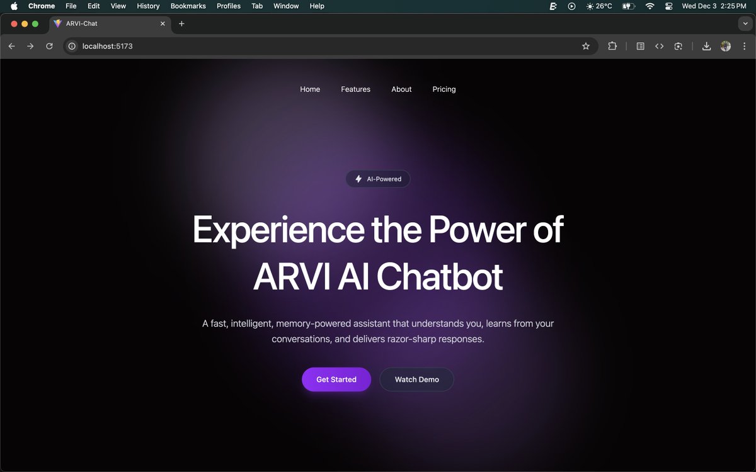Click the Get Started button
The width and height of the screenshot is (756, 472).
[x=336, y=379]
